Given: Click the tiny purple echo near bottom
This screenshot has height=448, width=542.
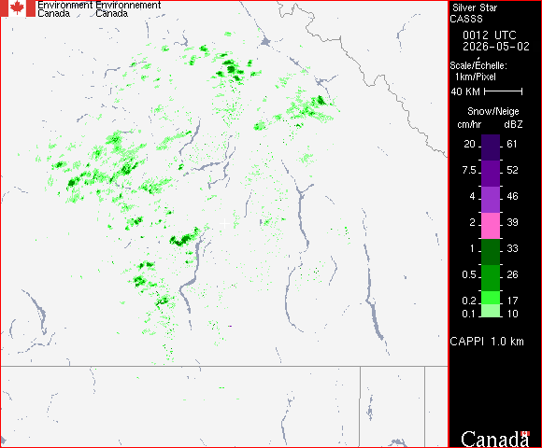Looking at the screenshot, I should tap(230, 326).
